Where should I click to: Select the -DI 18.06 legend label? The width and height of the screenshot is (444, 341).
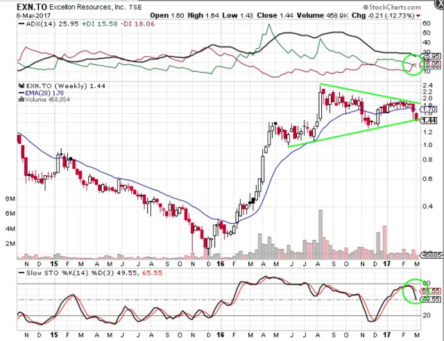pos(137,24)
